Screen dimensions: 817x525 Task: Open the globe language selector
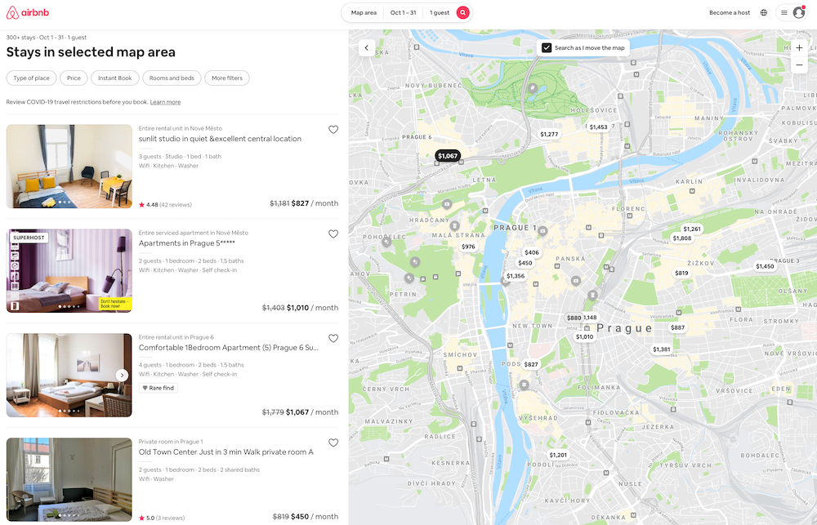click(x=763, y=12)
